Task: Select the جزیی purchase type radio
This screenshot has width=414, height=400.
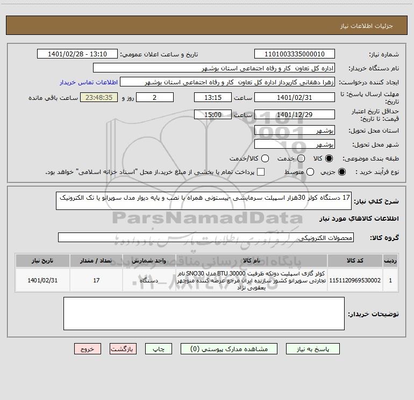Action: point(341,172)
